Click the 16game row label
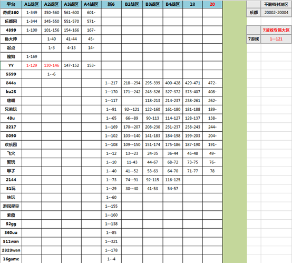This screenshot has width=292, height=263. coord(11,259)
